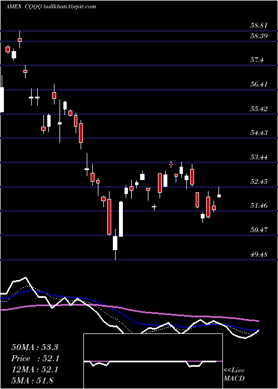Click the MACD indicator inset box
Screen dimensions: 278x389
pos(153,361)
